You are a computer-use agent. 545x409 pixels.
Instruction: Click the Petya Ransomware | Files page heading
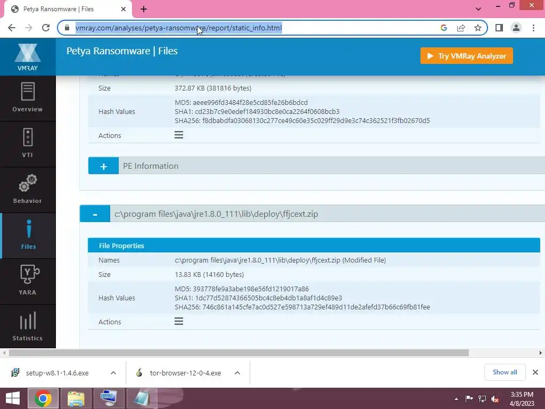pos(122,51)
